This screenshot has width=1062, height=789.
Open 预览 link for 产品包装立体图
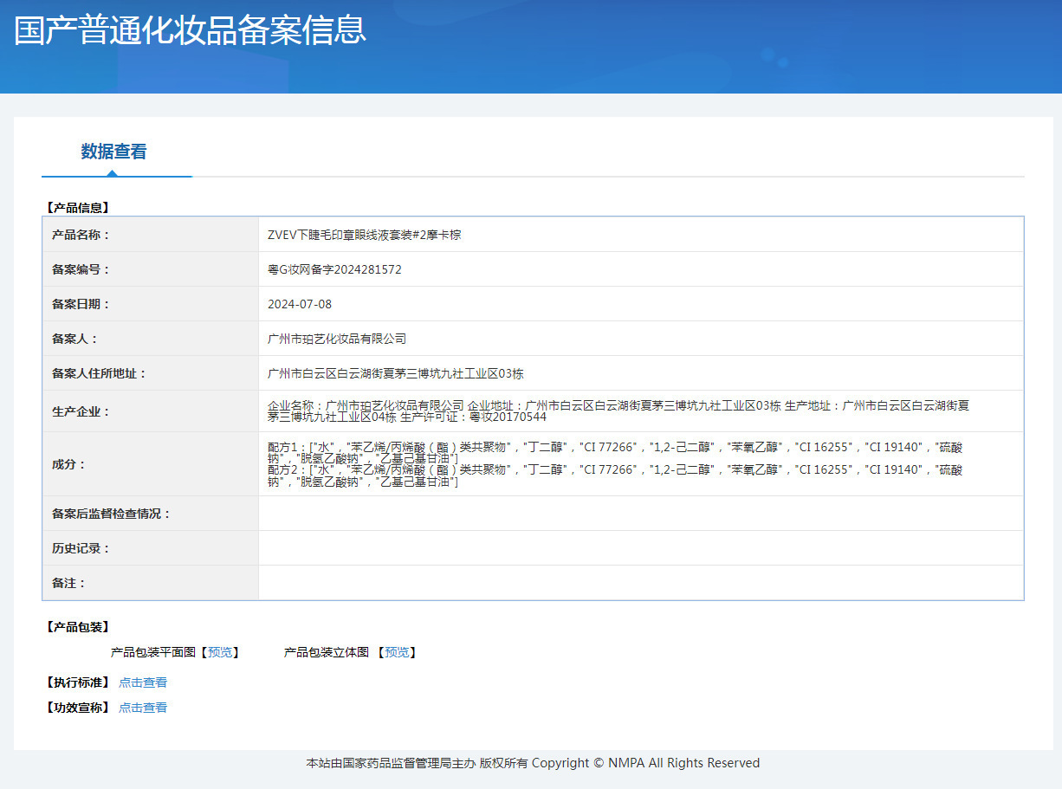[398, 652]
